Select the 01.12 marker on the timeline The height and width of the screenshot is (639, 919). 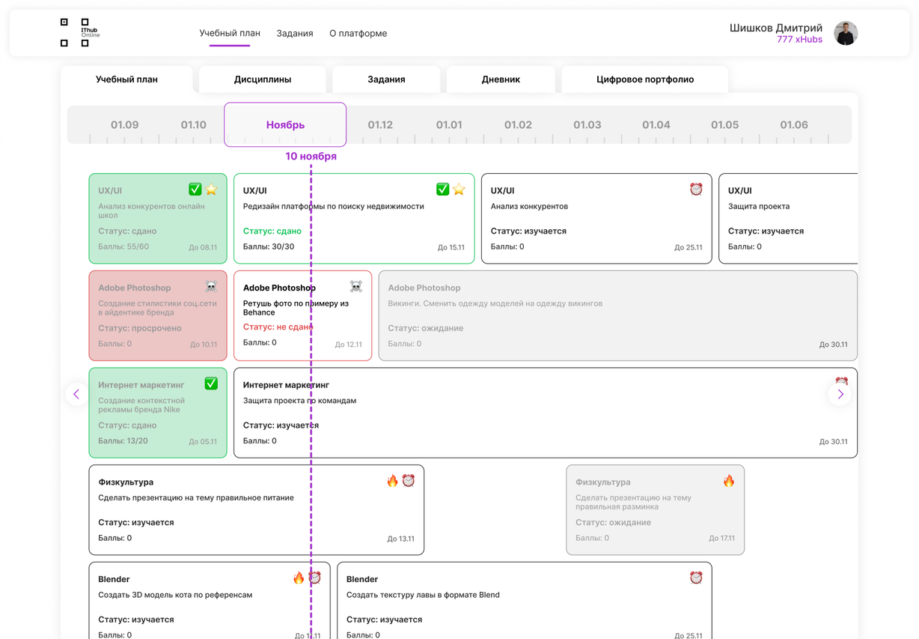[x=380, y=125]
